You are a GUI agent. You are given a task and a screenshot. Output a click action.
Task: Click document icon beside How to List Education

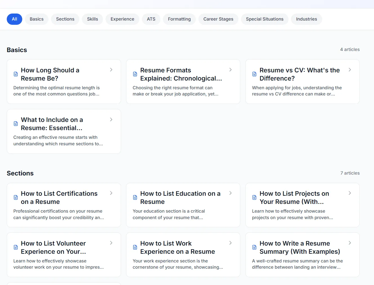(x=135, y=197)
